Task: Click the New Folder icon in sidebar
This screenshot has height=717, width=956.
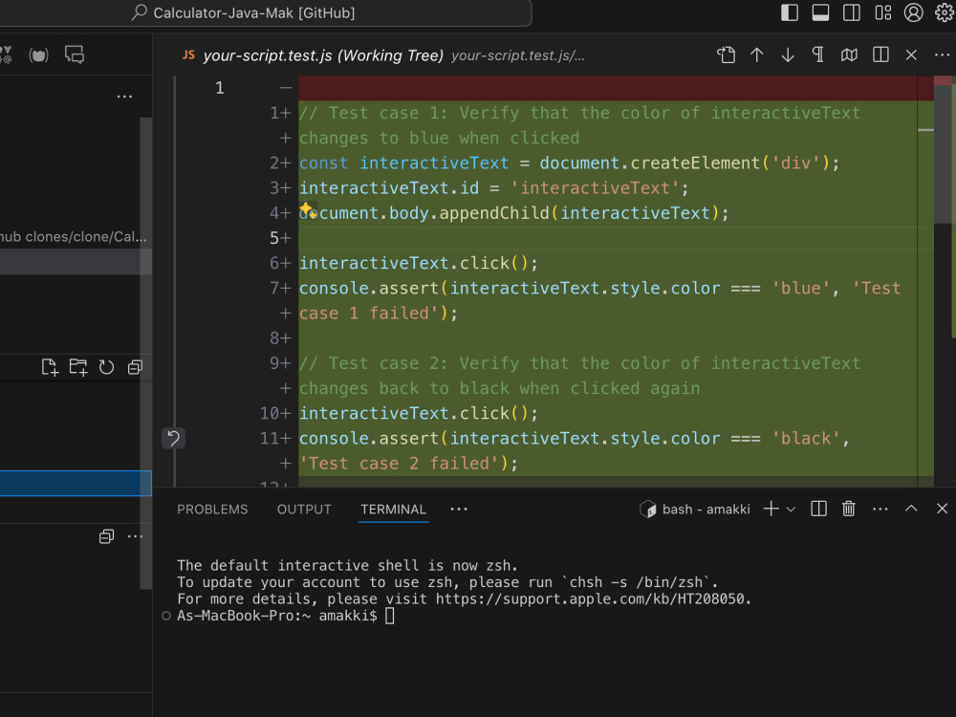Action: (x=78, y=367)
